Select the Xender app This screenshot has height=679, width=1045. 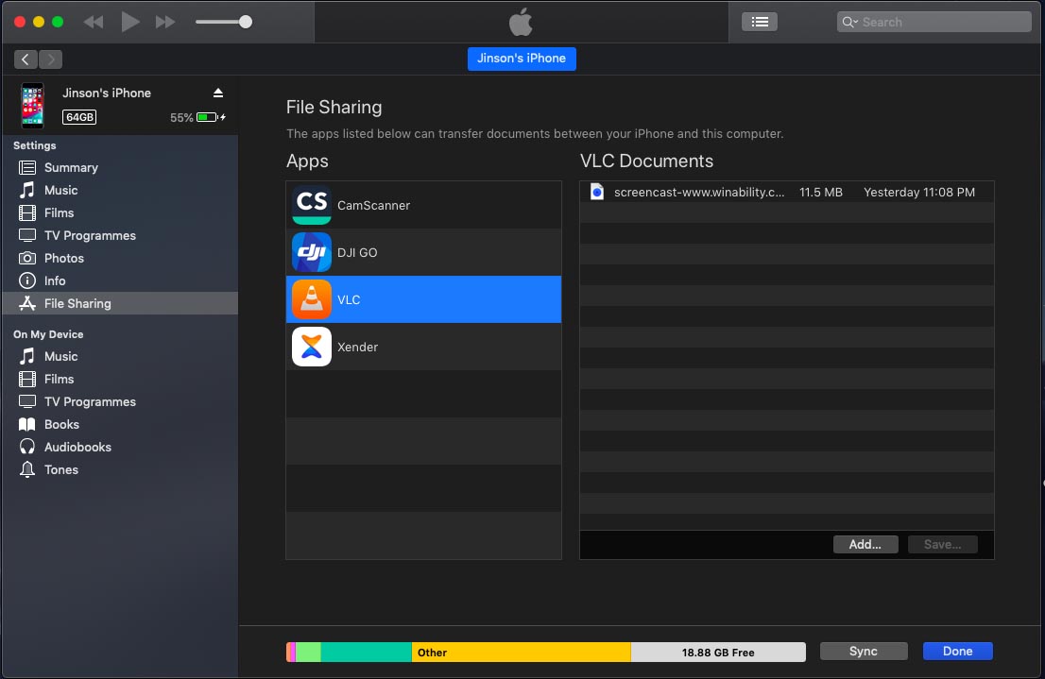tap(424, 348)
